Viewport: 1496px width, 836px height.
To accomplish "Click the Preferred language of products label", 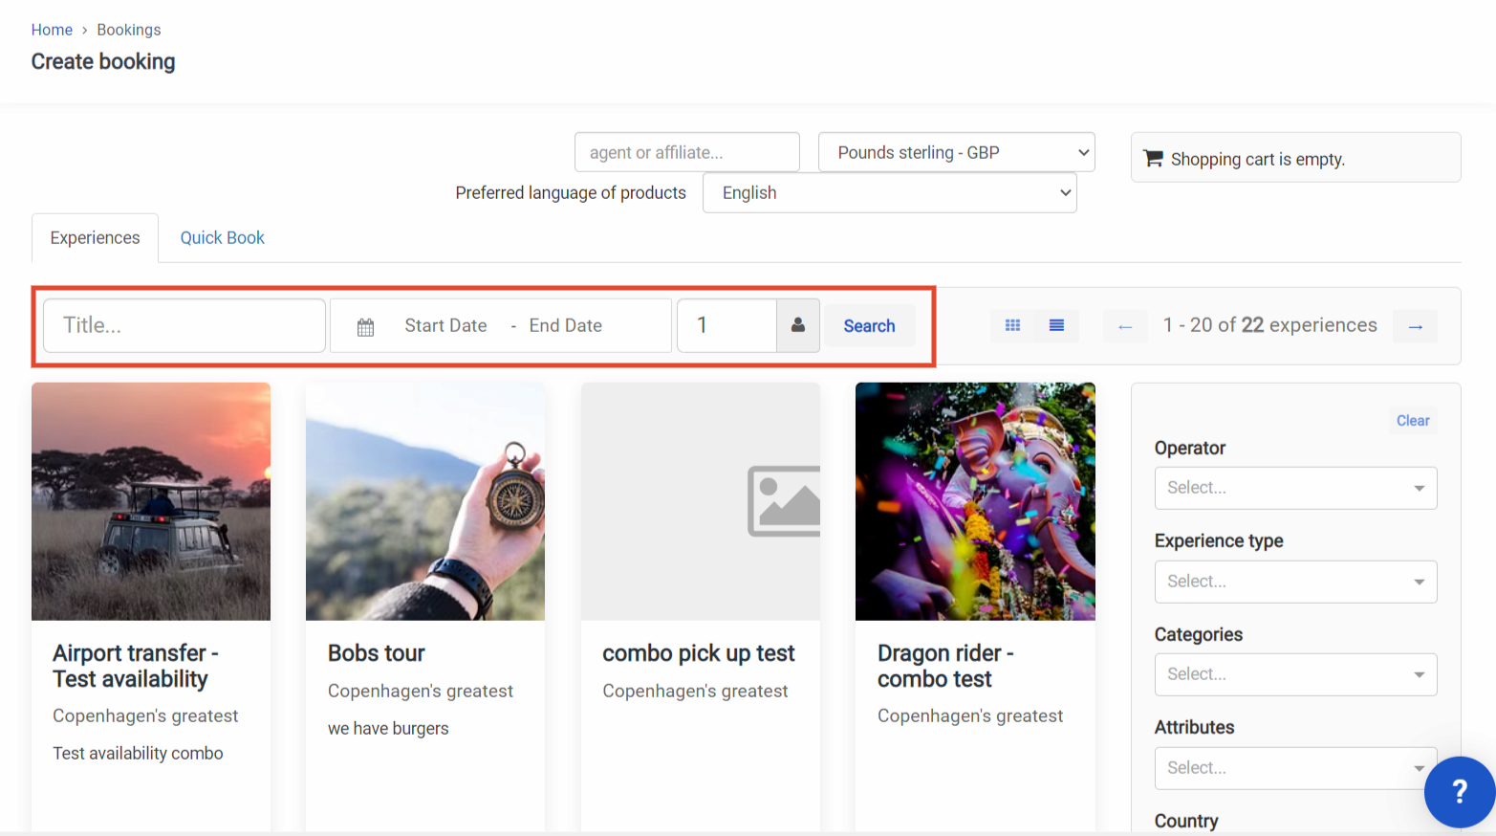I will 571,193.
